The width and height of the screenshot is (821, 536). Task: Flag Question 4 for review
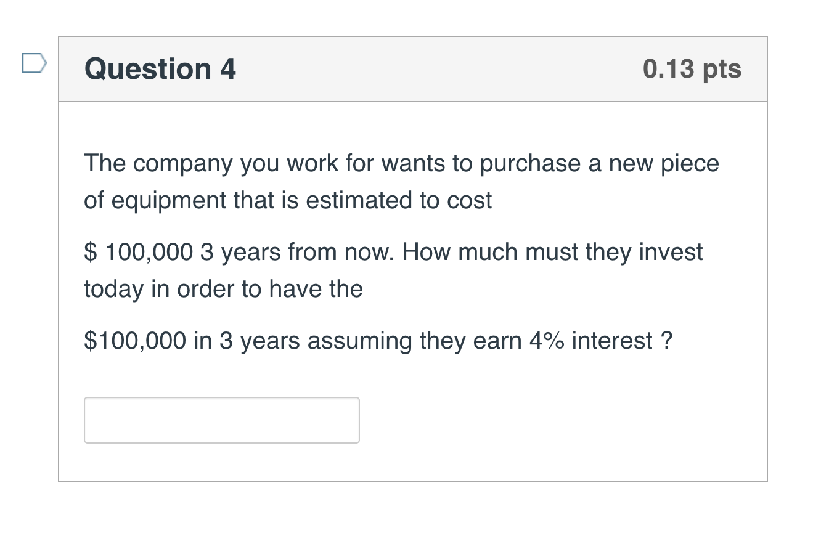coord(34,63)
